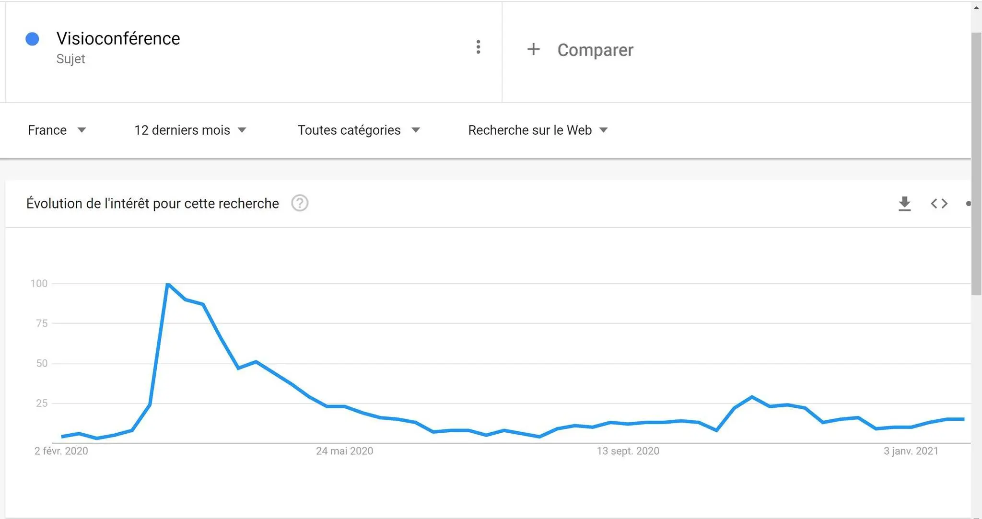
Task: Click the scrollbar up arrow
Action: (x=977, y=8)
